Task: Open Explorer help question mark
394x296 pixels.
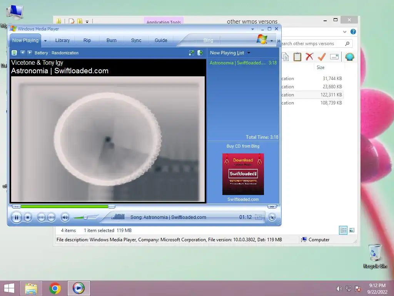Action: tap(353, 32)
